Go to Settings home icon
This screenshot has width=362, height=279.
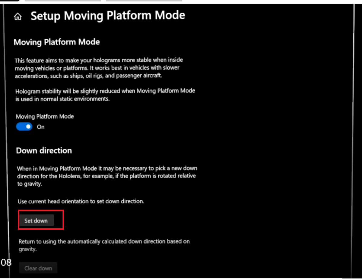pyautogui.click(x=18, y=17)
